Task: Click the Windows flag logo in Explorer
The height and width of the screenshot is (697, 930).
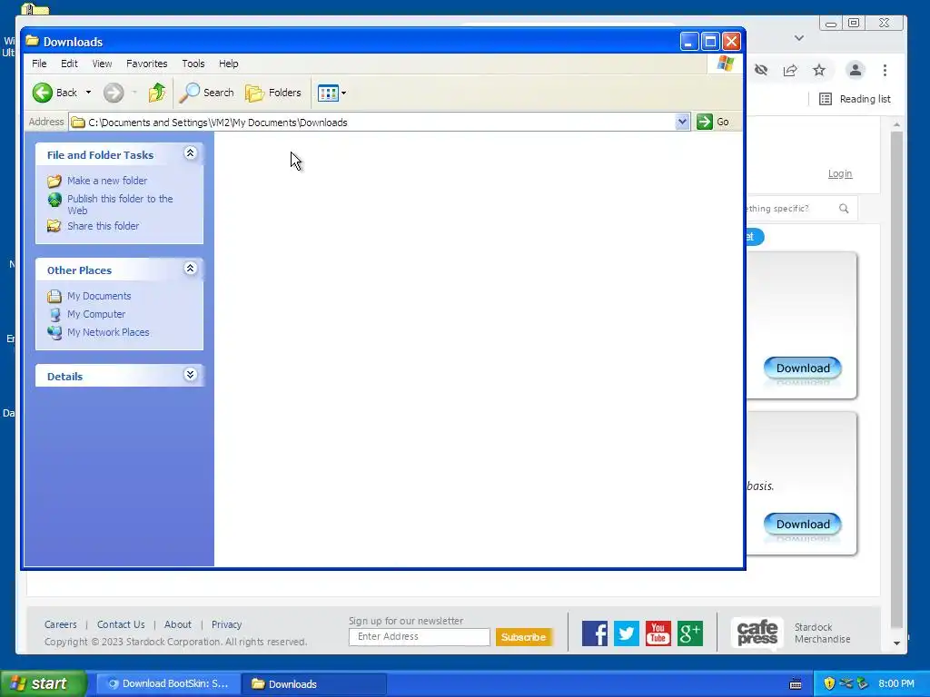Action: pos(725,64)
